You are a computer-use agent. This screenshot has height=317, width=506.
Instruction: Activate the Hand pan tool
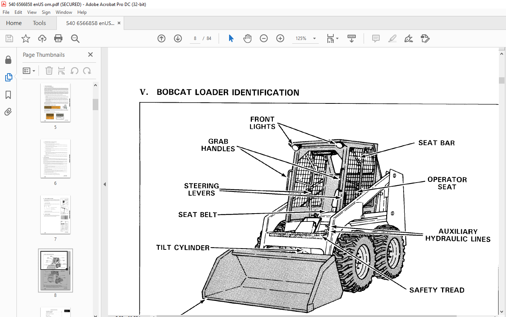[247, 38]
